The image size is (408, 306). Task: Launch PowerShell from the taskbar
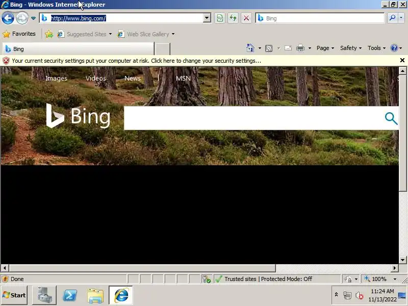pos(70,295)
